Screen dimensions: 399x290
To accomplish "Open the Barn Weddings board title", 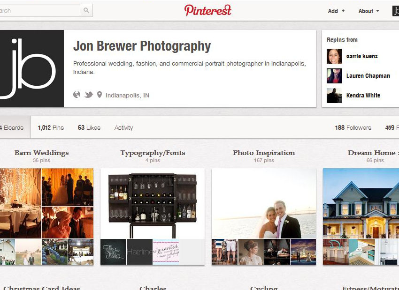I will 41,153.
